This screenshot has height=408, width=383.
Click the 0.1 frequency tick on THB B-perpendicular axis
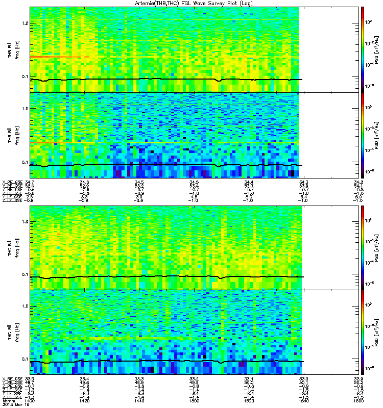[25, 76]
